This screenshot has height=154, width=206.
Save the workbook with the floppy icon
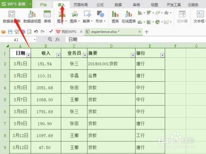click(x=10, y=32)
